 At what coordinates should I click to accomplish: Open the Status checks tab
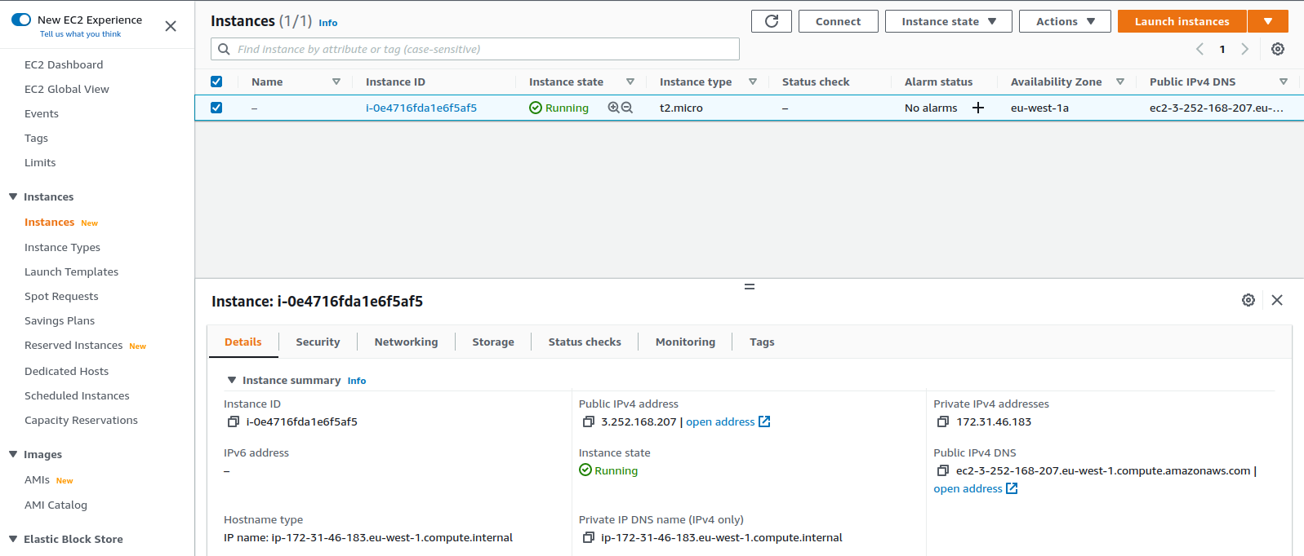pyautogui.click(x=584, y=342)
